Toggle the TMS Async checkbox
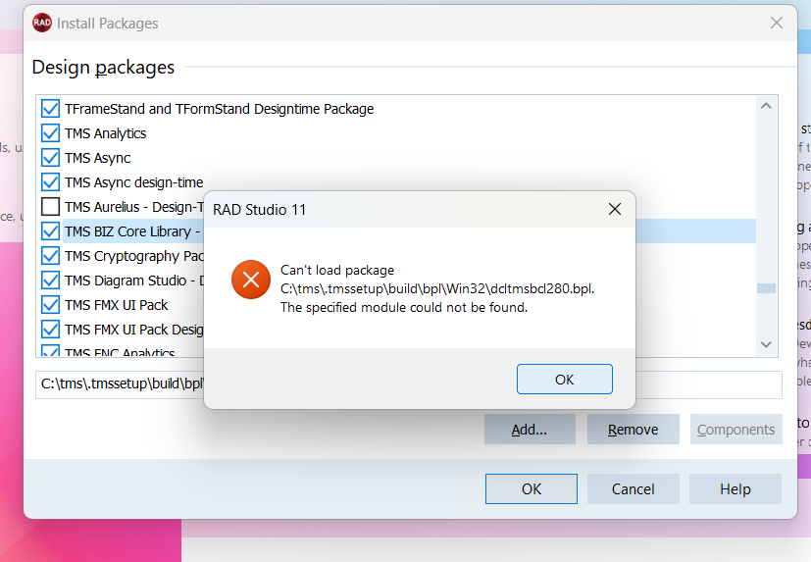The image size is (811, 562). coord(50,158)
